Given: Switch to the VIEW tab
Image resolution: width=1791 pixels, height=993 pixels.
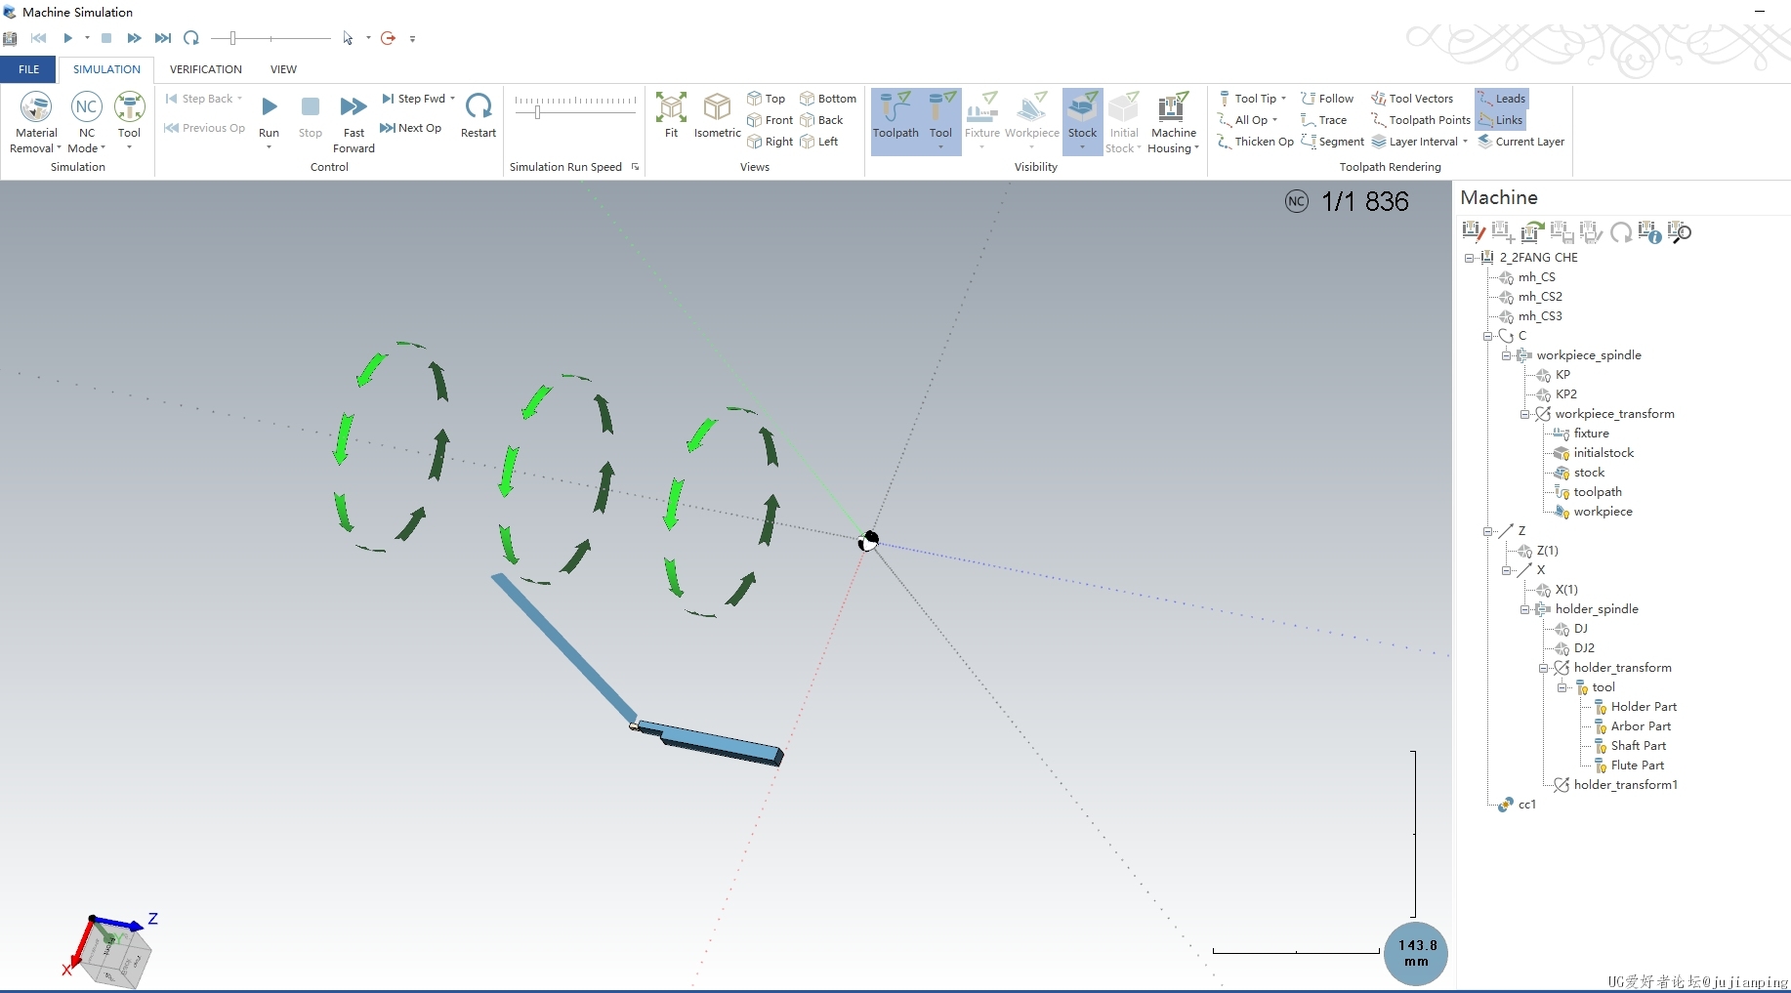Looking at the screenshot, I should coord(283,69).
